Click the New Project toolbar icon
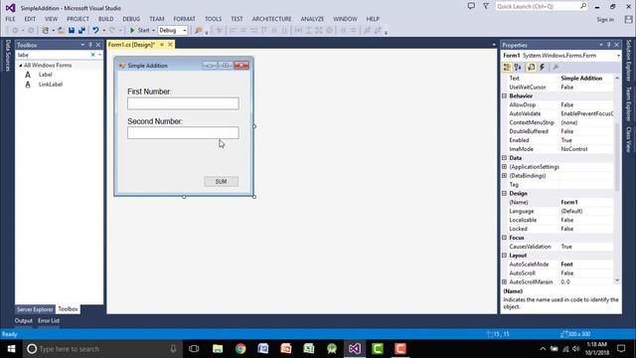The width and height of the screenshot is (636, 358). tap(46, 31)
